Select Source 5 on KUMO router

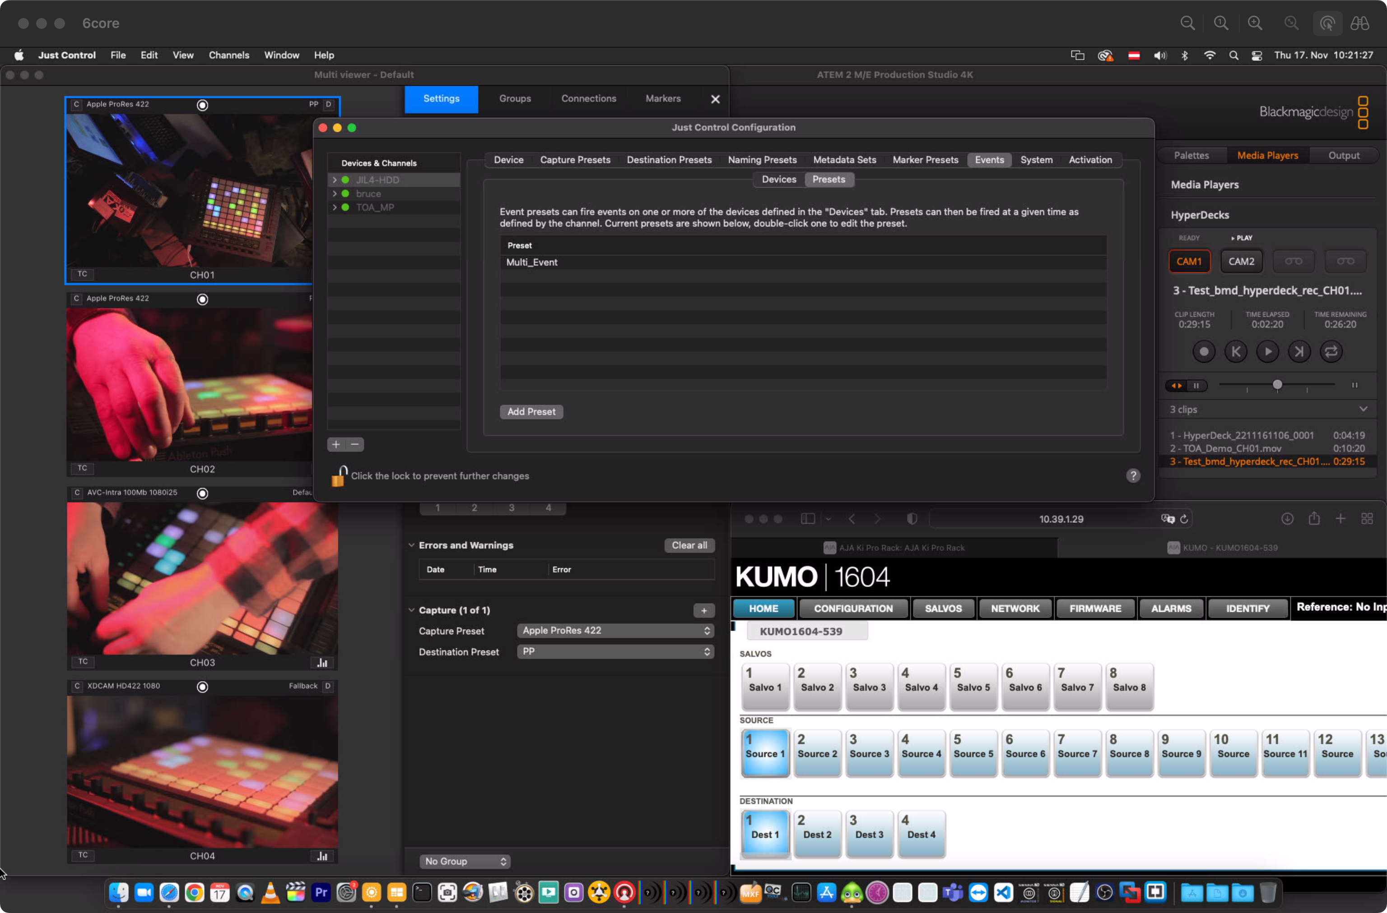tap(973, 753)
